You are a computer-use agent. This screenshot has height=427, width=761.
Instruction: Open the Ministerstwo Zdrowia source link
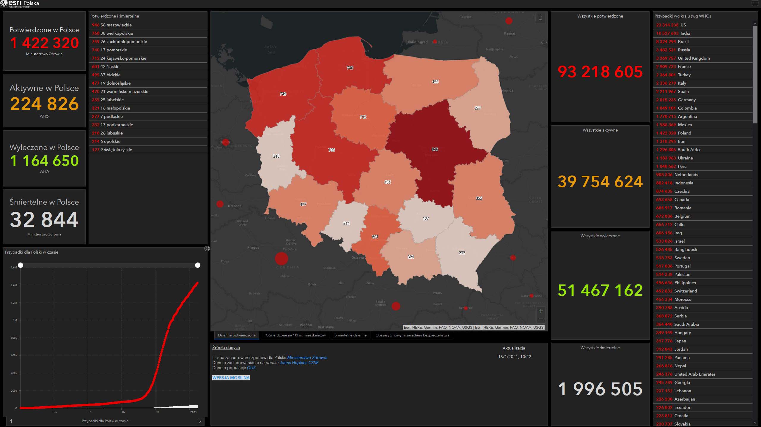click(307, 358)
